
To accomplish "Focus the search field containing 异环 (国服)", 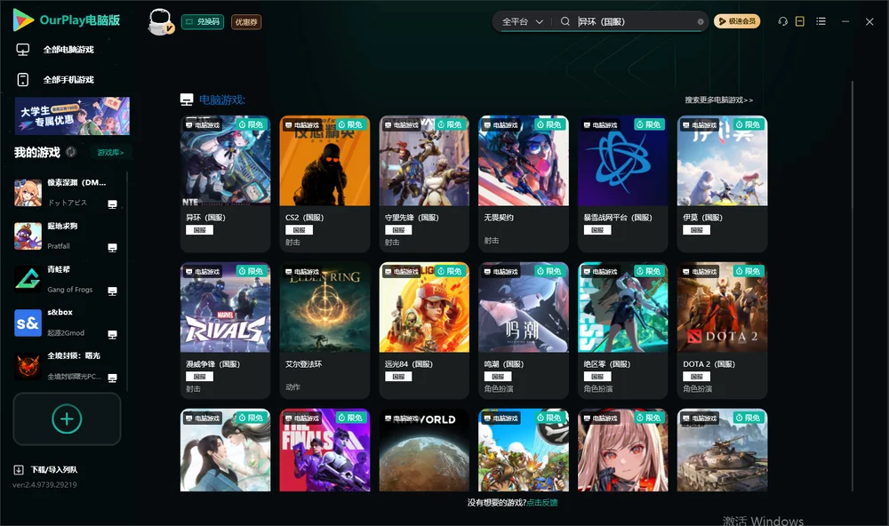I will 636,21.
